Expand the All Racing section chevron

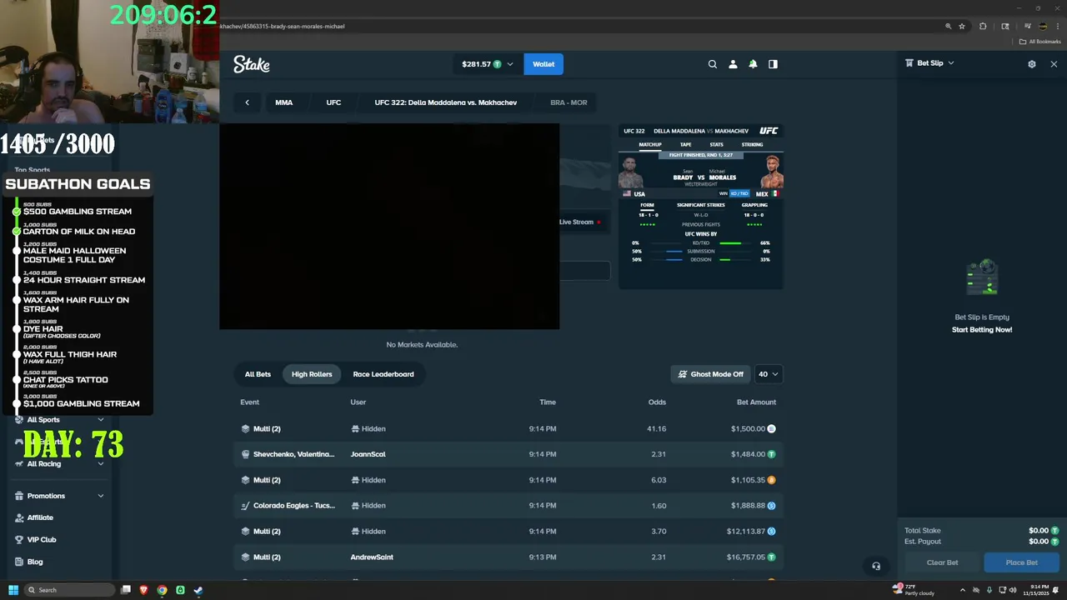coord(101,463)
